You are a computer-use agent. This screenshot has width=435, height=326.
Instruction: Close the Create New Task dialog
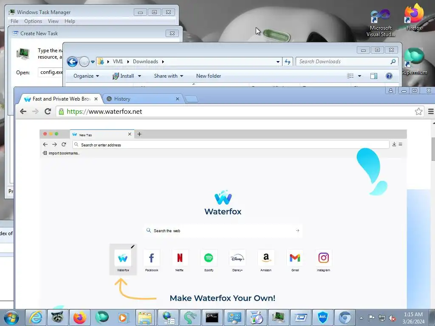pos(172,33)
